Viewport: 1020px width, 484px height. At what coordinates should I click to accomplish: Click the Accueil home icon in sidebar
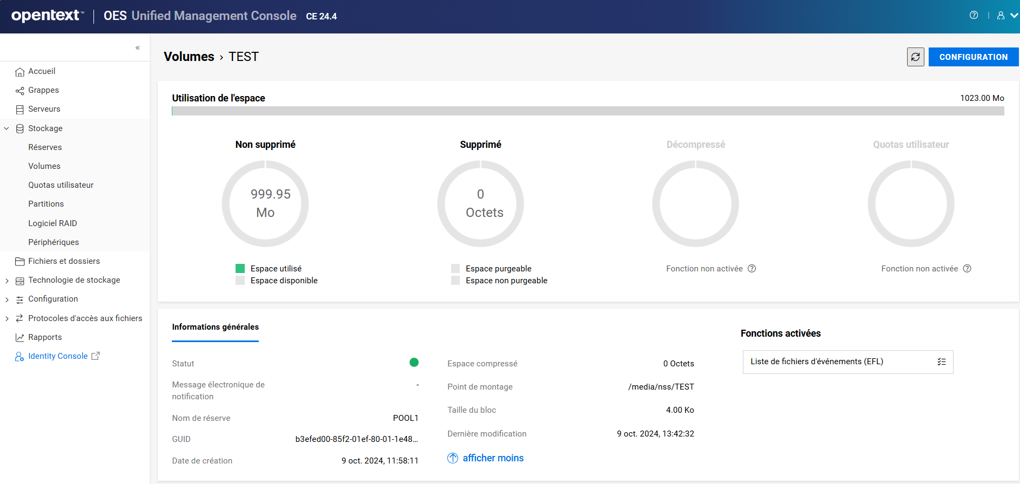[20, 72]
